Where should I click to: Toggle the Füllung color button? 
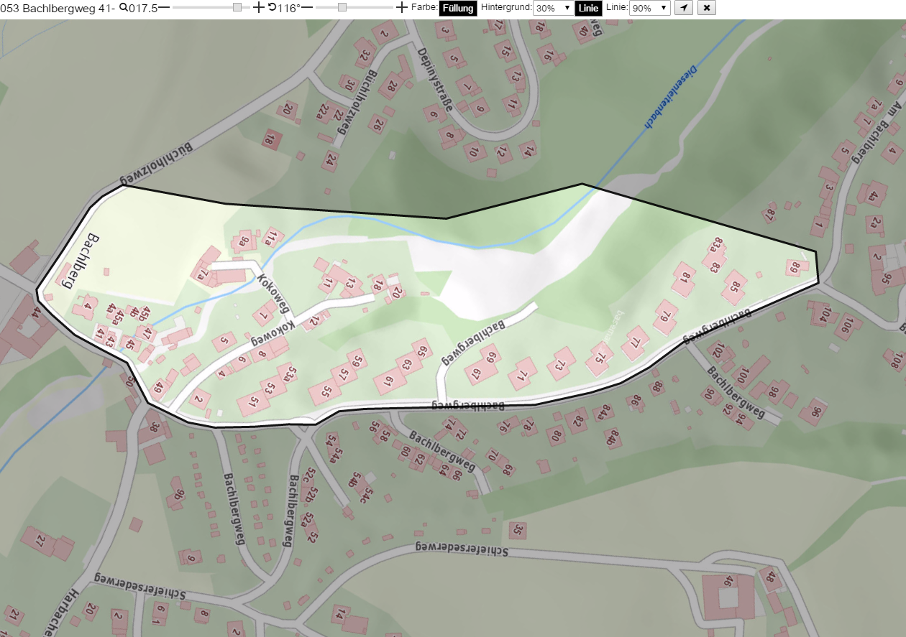[x=458, y=8]
